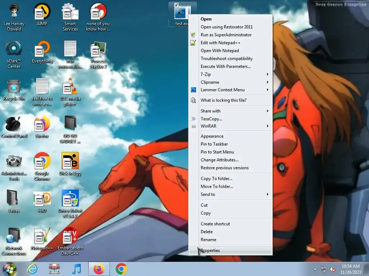Expand the Send to submenu
This screenshot has width=369, height=276.
click(231, 194)
